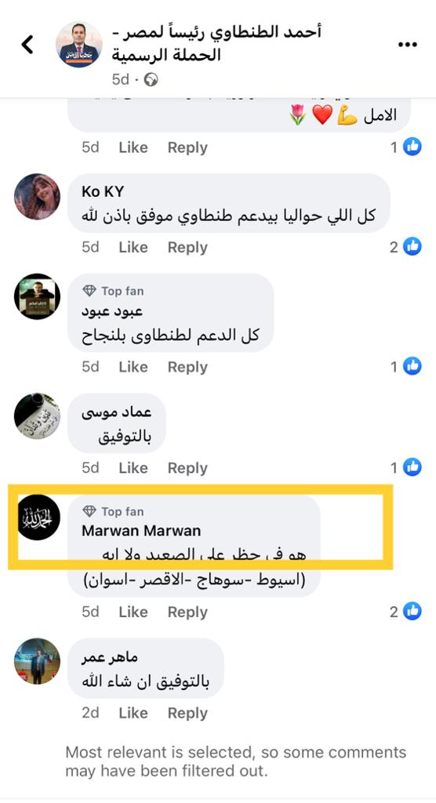
Task: Tap the like reaction icon on Ko KY's comment
Action: point(412,247)
